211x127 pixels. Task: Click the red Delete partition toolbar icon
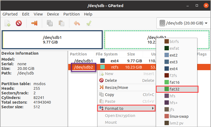19,23
